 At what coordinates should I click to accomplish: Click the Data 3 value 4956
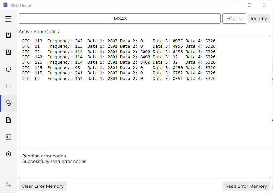[x=178, y=46]
